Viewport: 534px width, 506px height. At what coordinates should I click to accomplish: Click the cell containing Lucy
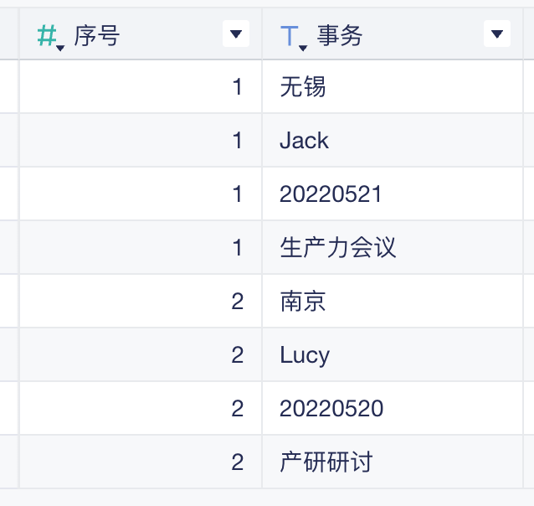(397, 354)
